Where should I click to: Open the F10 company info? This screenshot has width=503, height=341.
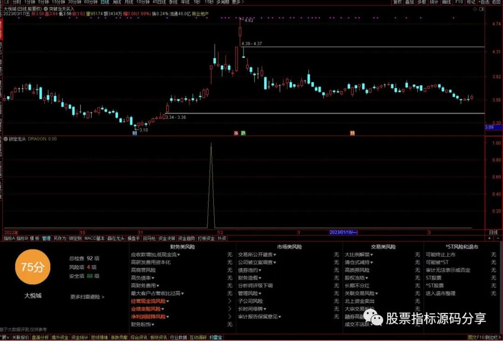click(x=459, y=2)
